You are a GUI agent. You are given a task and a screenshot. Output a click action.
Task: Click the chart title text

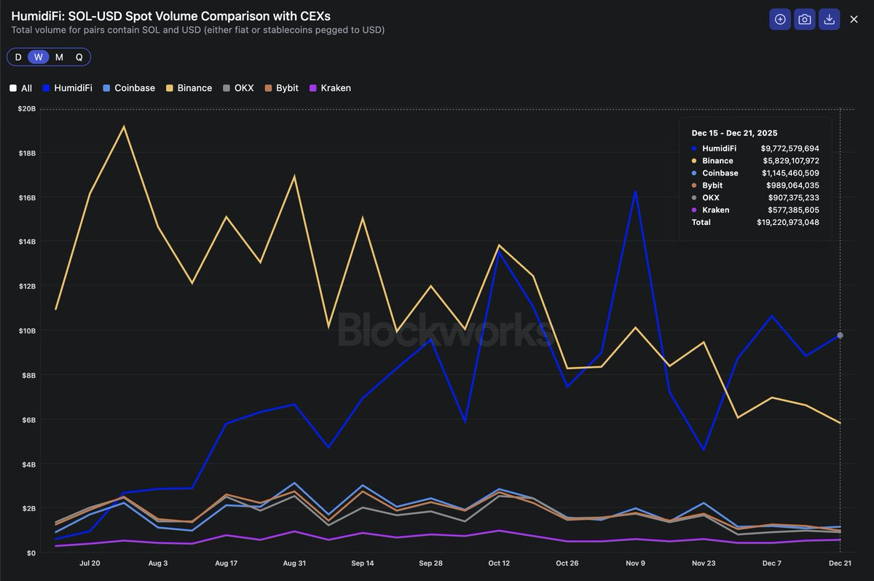point(171,16)
